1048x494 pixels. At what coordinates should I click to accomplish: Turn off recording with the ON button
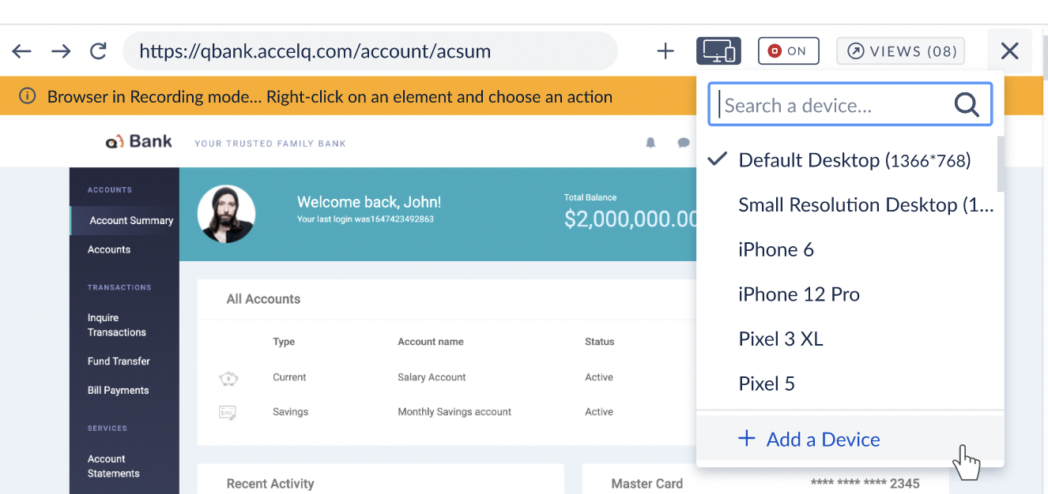point(788,51)
